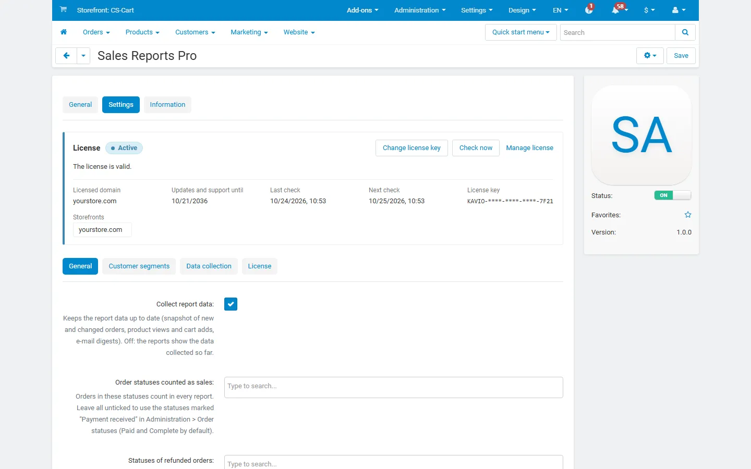The height and width of the screenshot is (469, 751).
Task: Go to the dashboard home icon
Action: [x=64, y=32]
